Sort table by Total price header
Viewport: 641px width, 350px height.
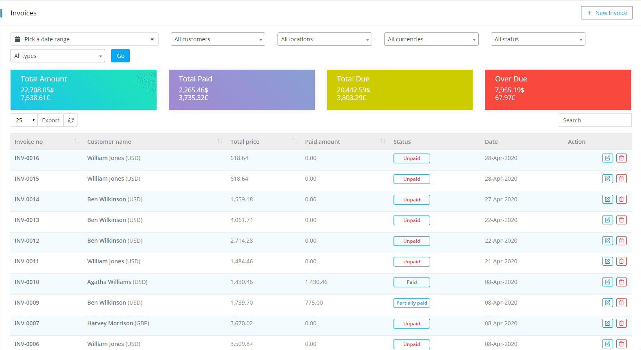point(245,142)
